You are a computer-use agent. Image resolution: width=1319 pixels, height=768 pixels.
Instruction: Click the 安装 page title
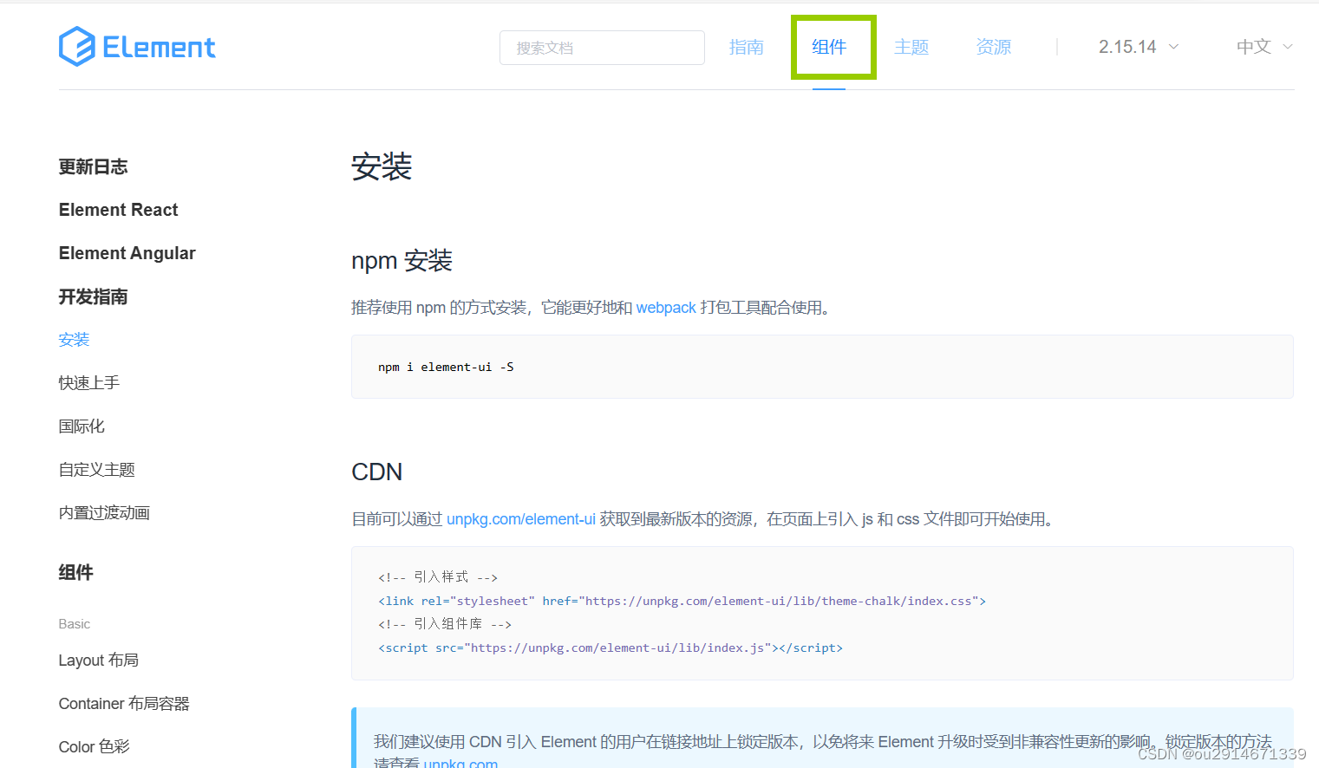[382, 166]
